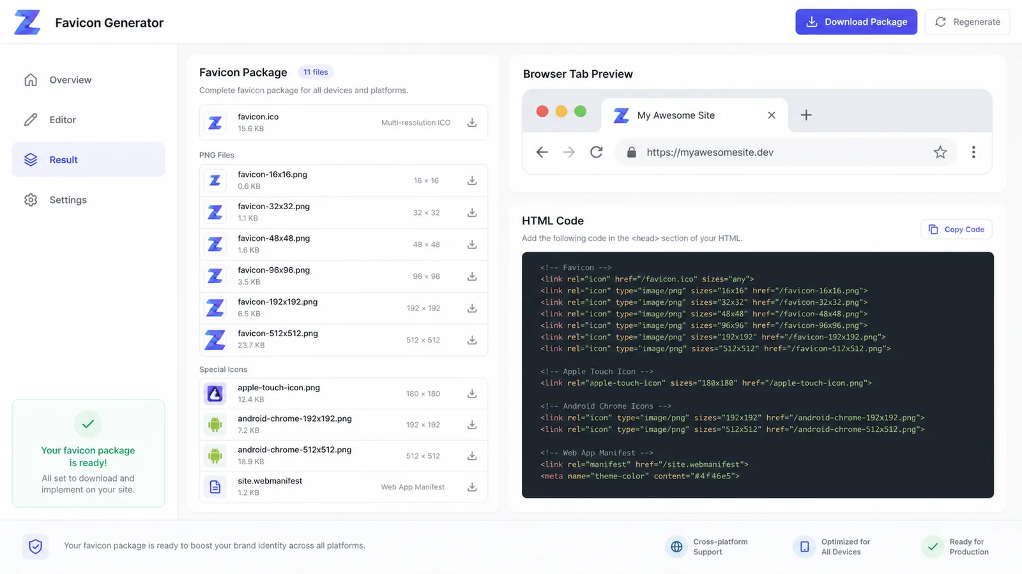The width and height of the screenshot is (1022, 574).
Task: Click the https://myawesomesite.dev address bar
Action: [x=786, y=152]
